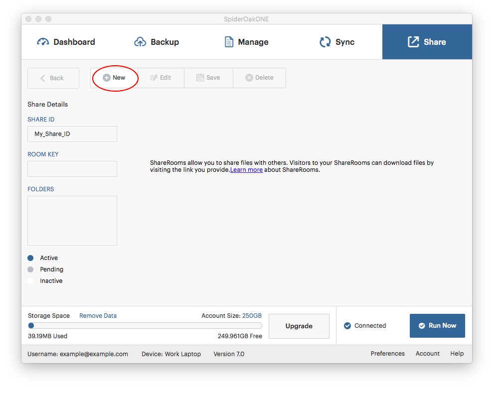504x397 pixels.
Task: Click the Delete cross circle icon
Action: click(249, 78)
